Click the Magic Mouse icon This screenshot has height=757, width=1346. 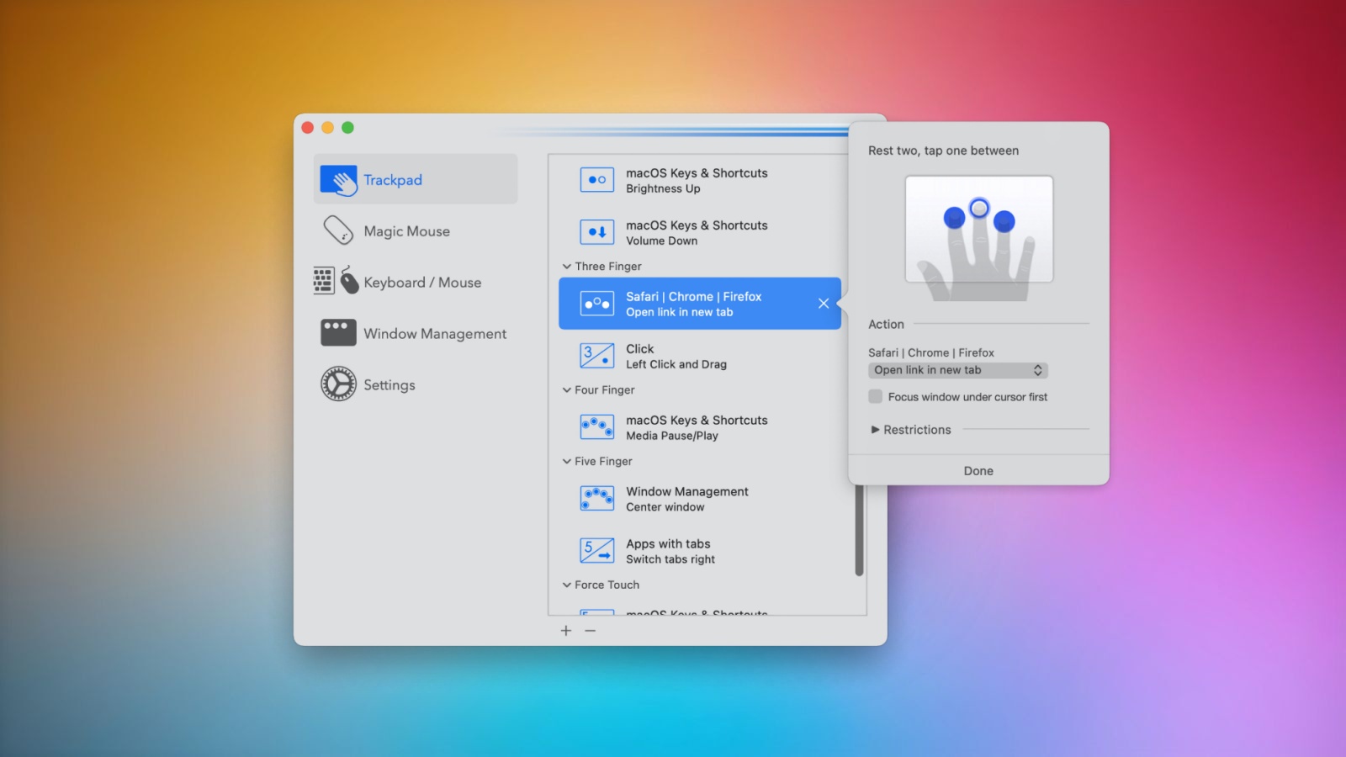click(x=338, y=230)
